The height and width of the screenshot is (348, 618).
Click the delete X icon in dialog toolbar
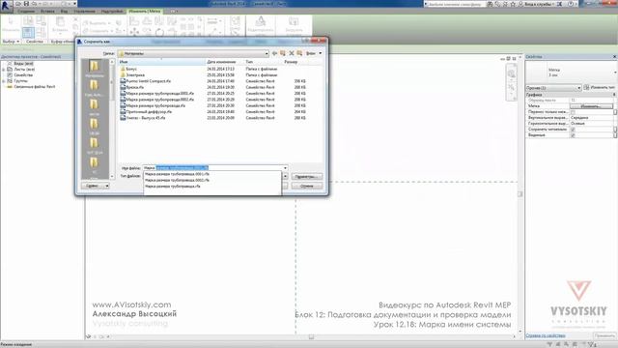[x=292, y=53]
